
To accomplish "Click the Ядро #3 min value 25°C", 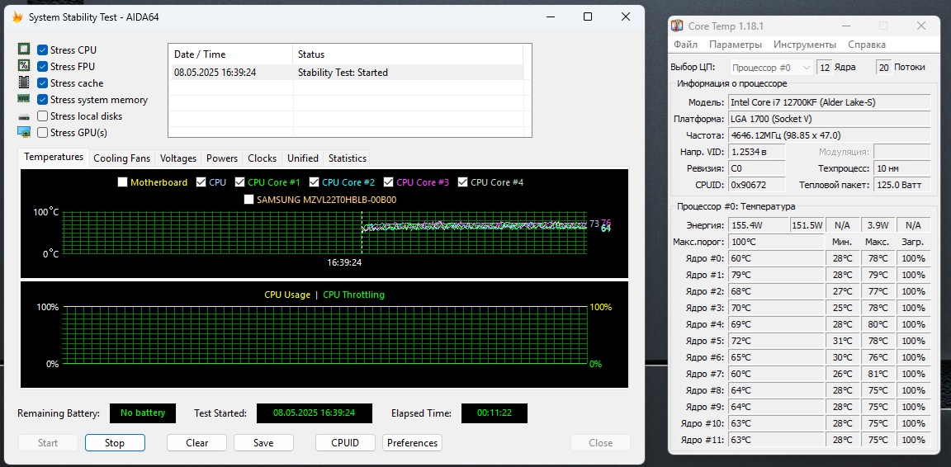I will pyautogui.click(x=842, y=308).
